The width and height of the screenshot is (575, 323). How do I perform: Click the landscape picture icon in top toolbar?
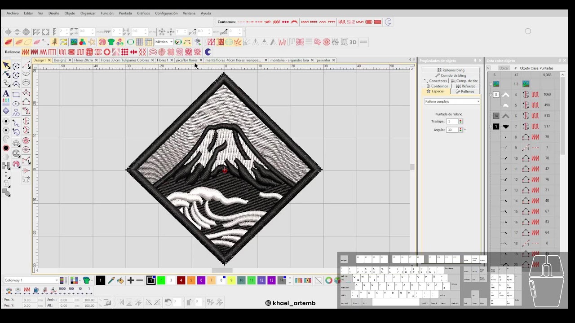tap(74, 42)
